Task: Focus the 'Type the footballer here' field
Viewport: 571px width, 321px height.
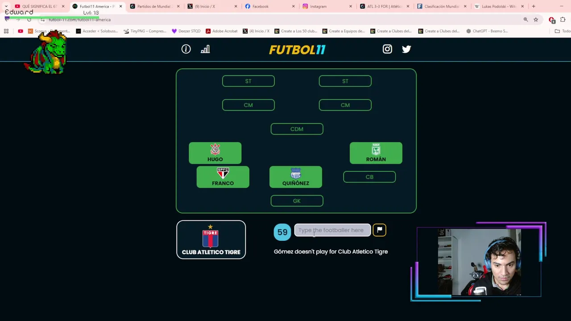Action: (332, 230)
